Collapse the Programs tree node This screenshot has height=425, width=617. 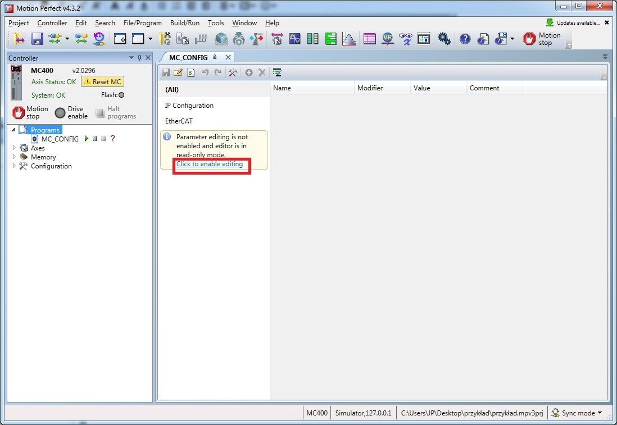(14, 130)
